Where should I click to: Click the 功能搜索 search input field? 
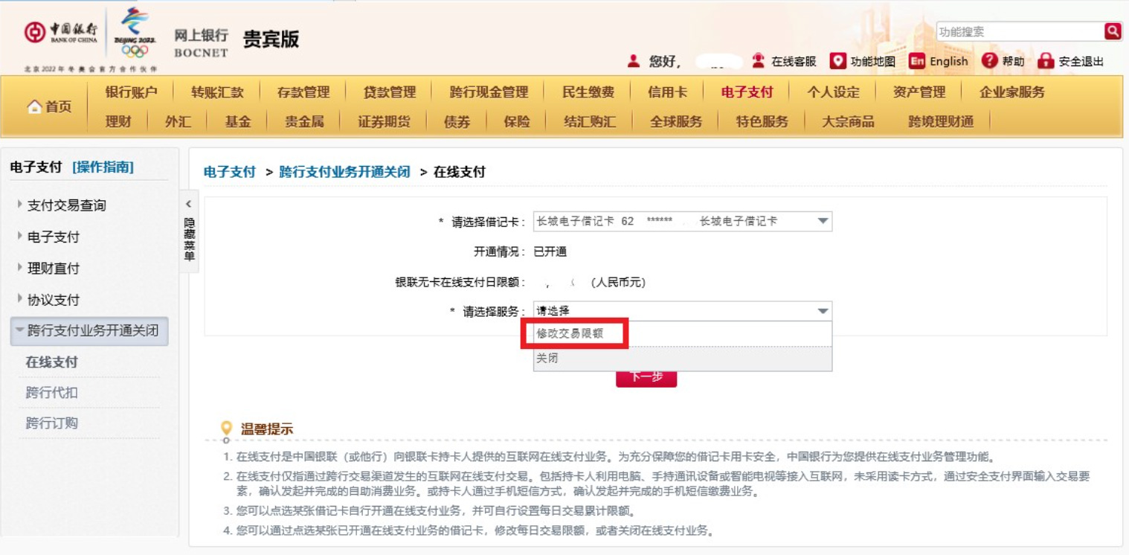[1019, 31]
